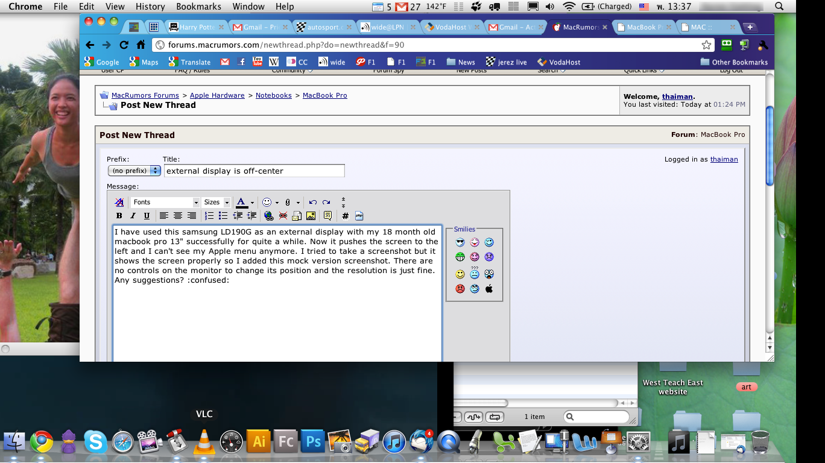Open Chrome wrench settings menu
Screen dimensions: 825x463
[763, 45]
